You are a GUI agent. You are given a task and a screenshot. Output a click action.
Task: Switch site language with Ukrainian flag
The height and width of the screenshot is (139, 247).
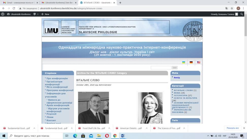pyautogui.click(x=184, y=62)
